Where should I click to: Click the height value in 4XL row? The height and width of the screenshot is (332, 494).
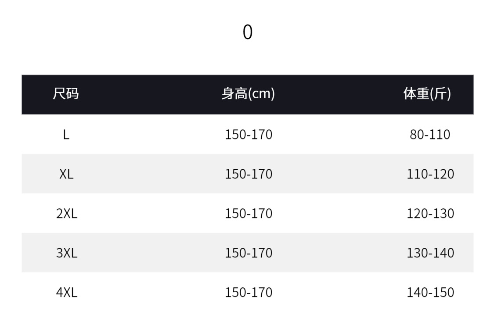249,293
